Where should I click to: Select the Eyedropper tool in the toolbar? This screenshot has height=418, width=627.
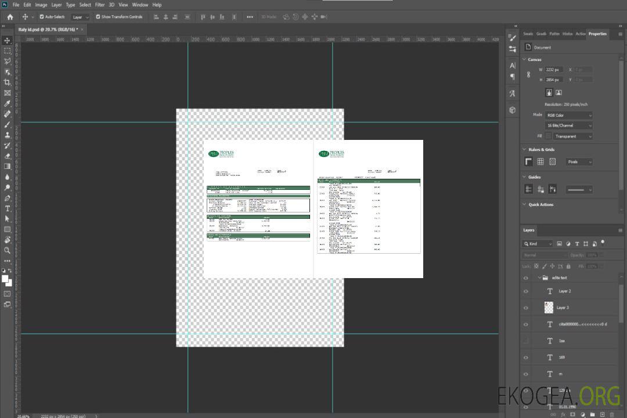[x=8, y=103]
